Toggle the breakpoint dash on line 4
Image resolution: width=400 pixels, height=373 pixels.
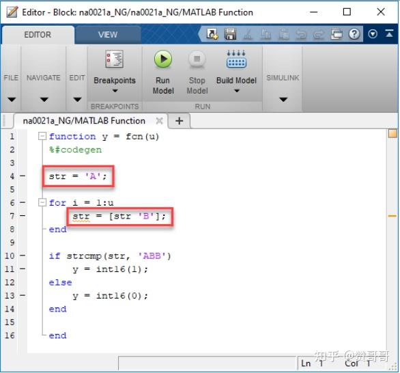[x=23, y=176]
